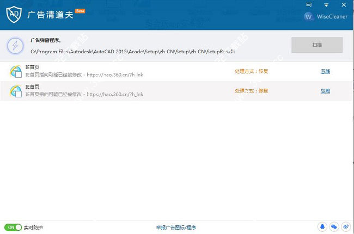Image resolution: width=354 pixels, height=234 pixels.
Task: Click the IE icon of first IE首页 row
Action: pyautogui.click(x=16, y=71)
